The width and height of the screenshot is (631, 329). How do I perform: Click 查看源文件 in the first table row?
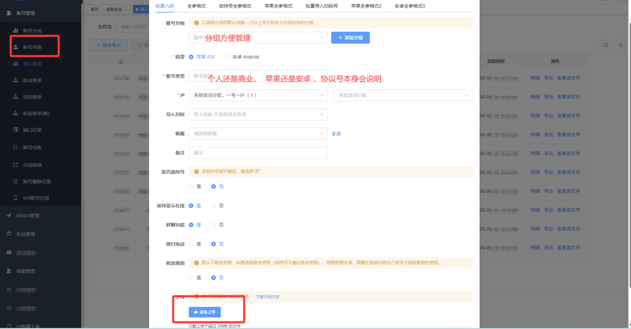click(568, 78)
